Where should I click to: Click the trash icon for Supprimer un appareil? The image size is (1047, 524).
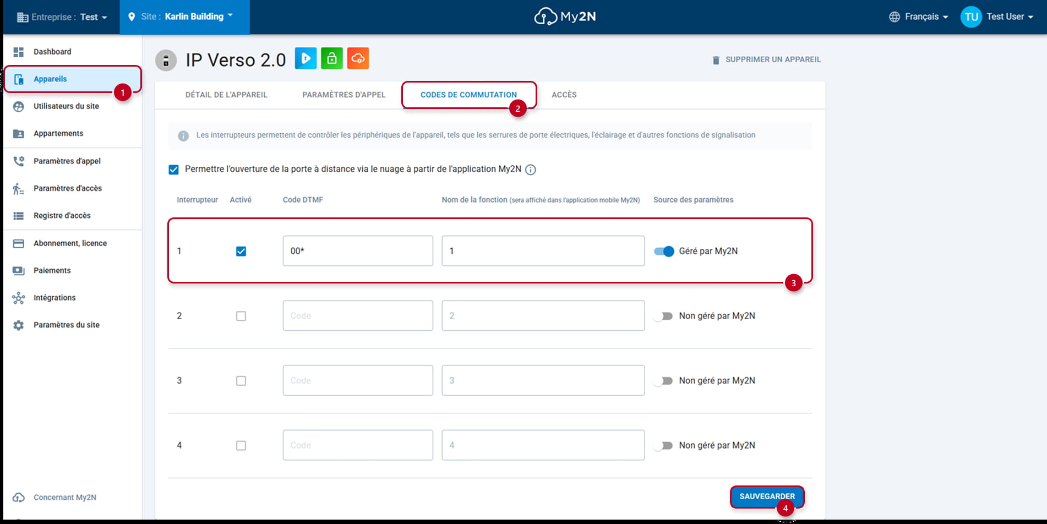(x=716, y=60)
